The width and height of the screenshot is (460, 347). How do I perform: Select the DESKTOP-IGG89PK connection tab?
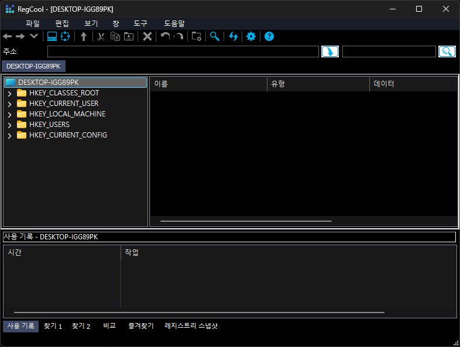33,66
